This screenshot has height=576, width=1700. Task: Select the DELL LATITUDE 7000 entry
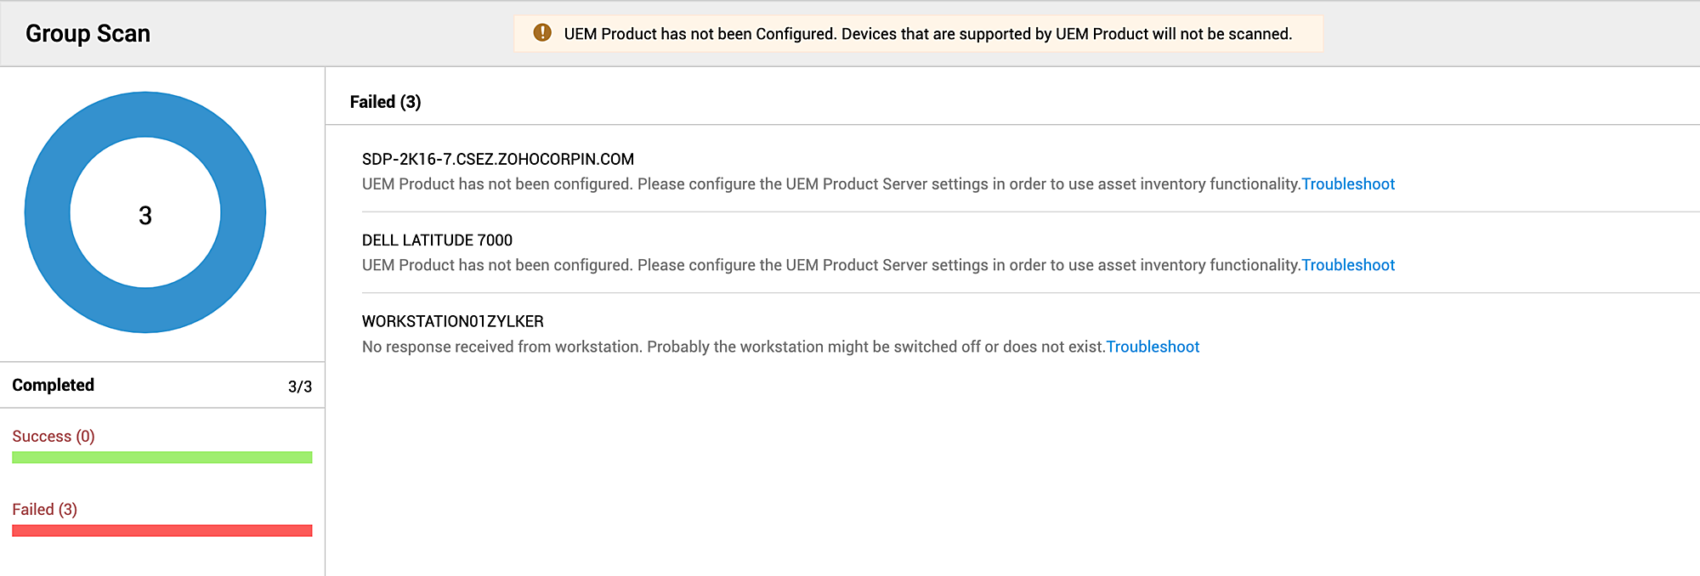[x=437, y=240]
